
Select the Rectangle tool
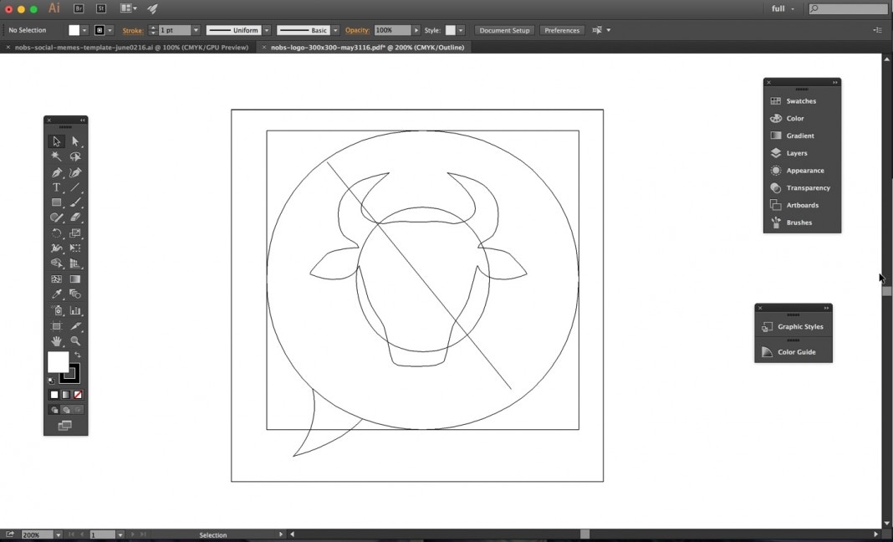point(56,202)
